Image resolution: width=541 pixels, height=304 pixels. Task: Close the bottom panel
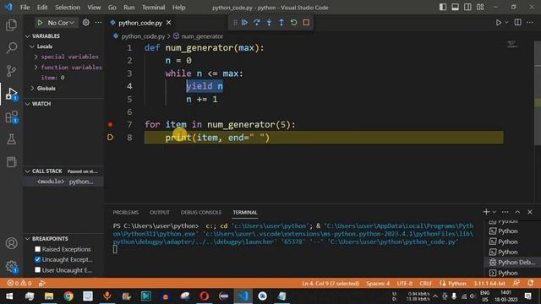tap(530, 212)
